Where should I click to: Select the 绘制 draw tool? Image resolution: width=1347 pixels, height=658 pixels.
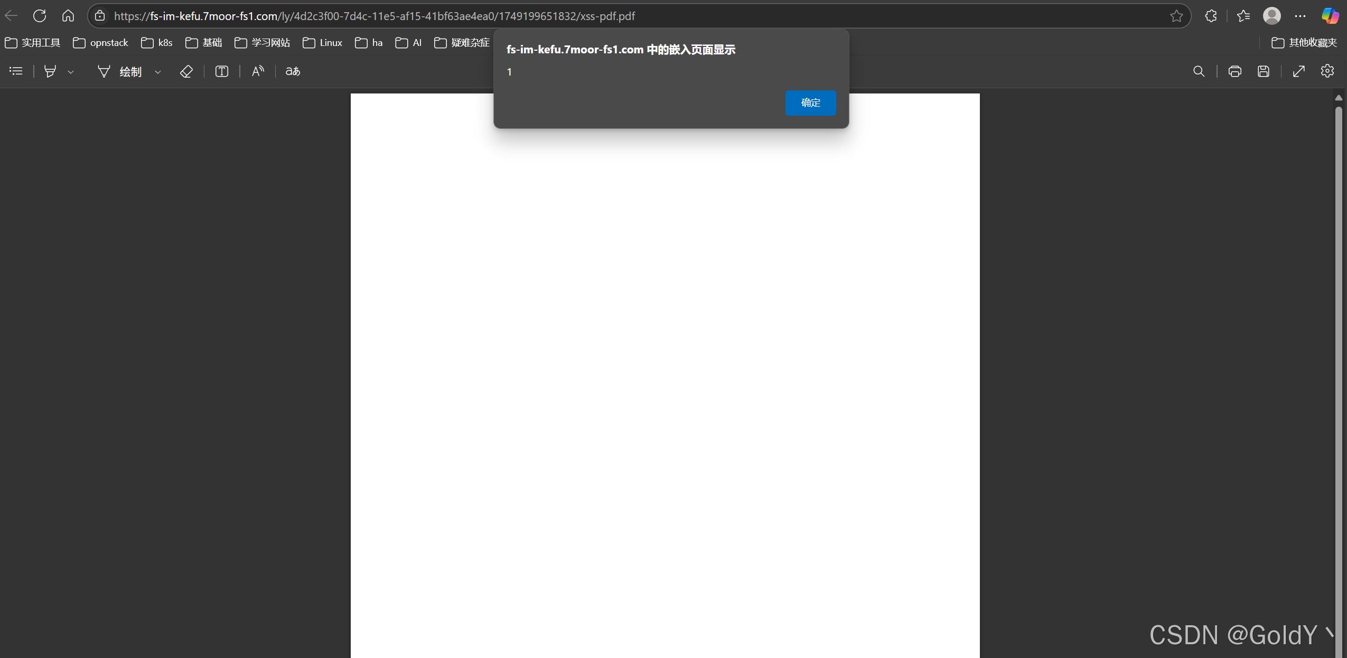[x=120, y=71]
